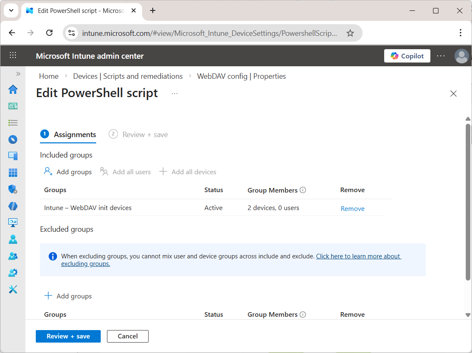
Task: Open the browser three-dot menu
Action: click(x=460, y=32)
